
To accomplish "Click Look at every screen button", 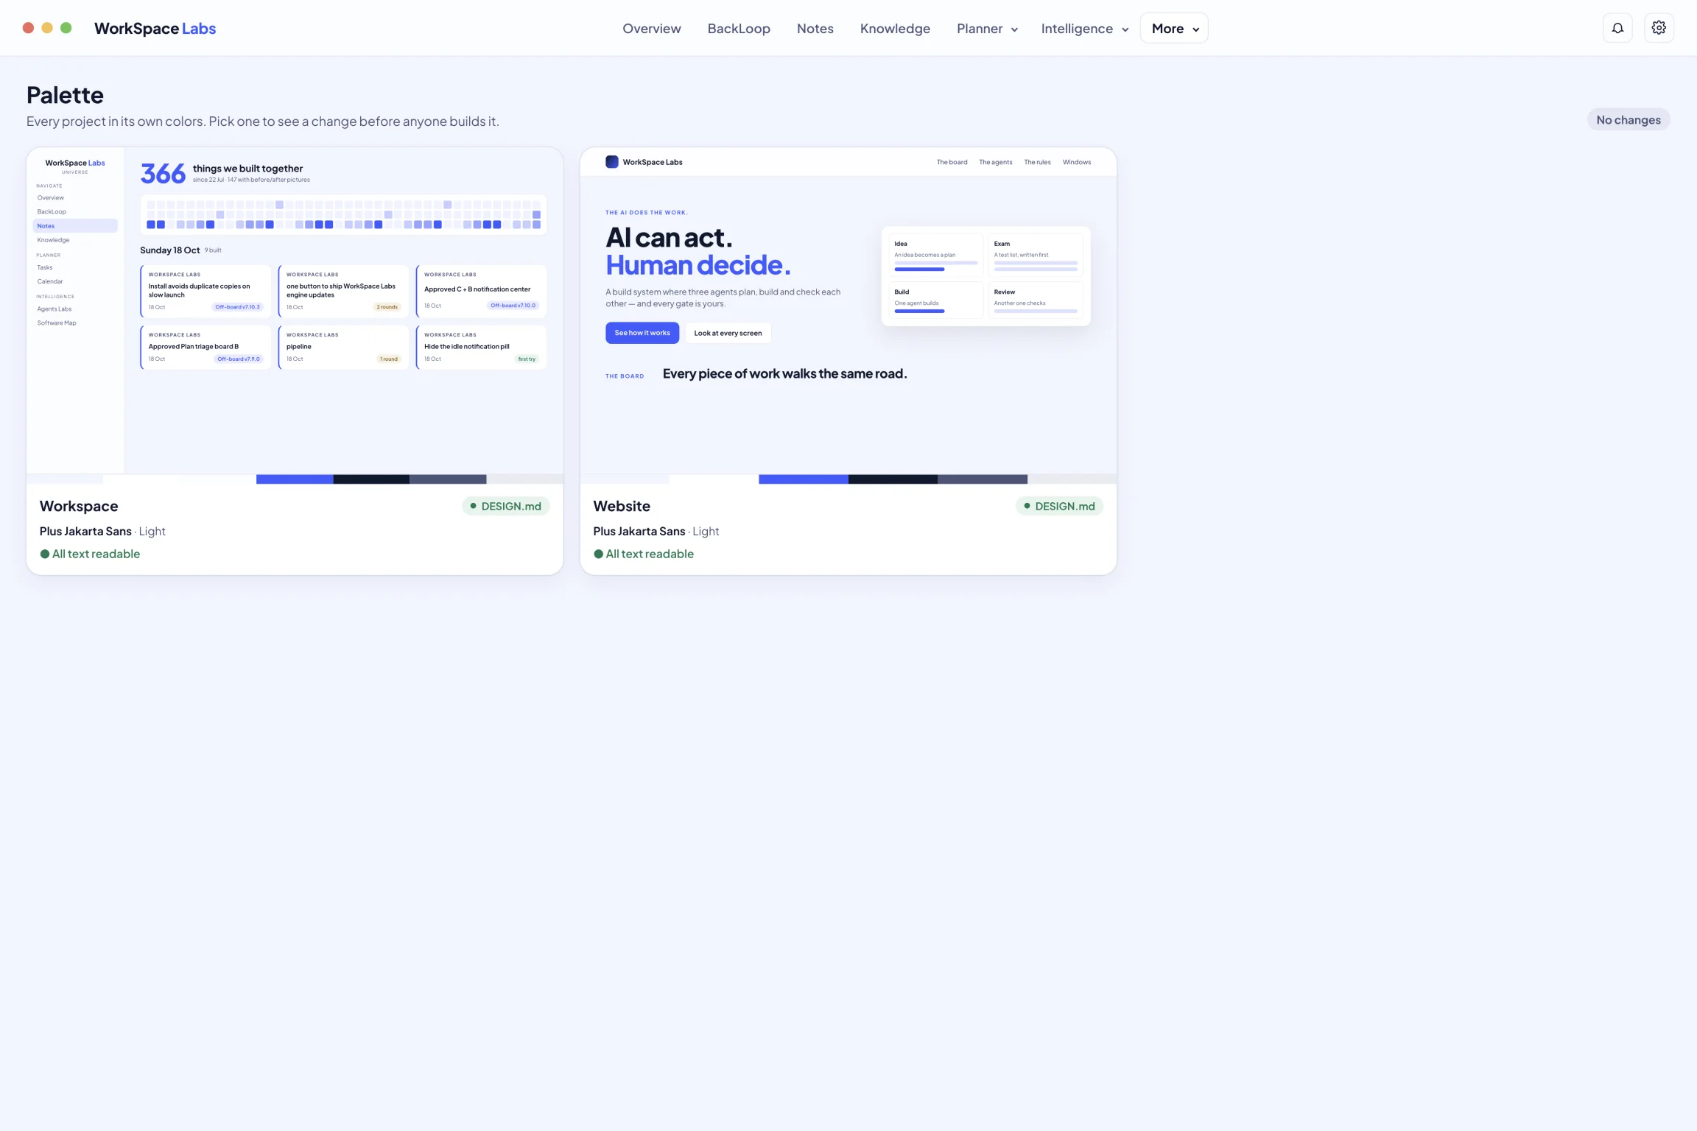I will pyautogui.click(x=728, y=333).
